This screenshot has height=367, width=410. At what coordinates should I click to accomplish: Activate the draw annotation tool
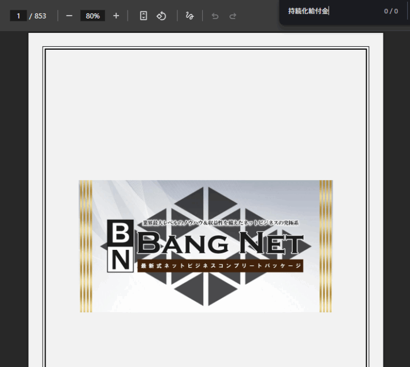tap(189, 16)
